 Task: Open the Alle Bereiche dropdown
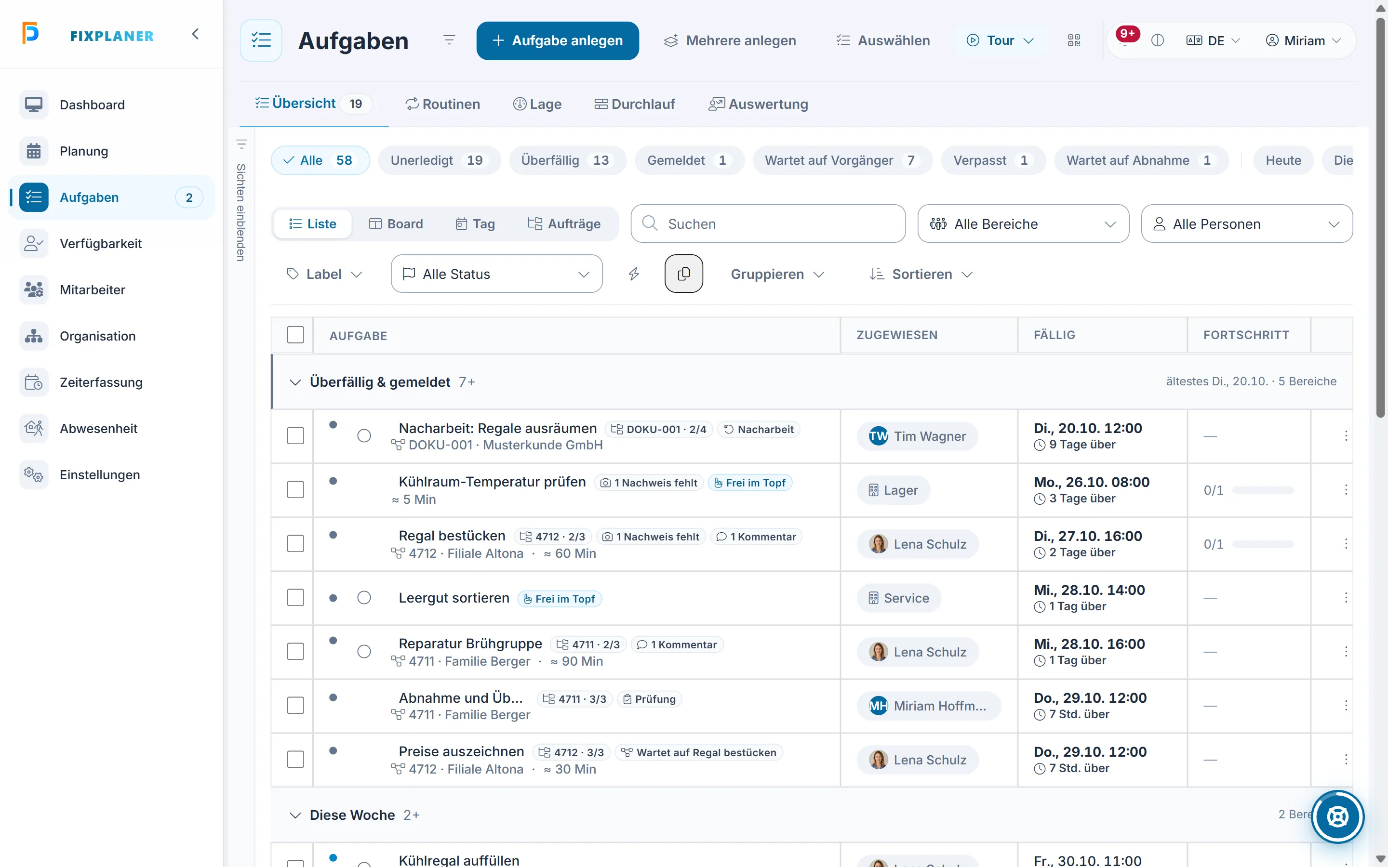tap(1023, 223)
